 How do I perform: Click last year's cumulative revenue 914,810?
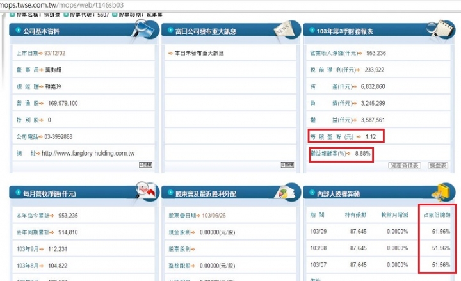coord(69,232)
